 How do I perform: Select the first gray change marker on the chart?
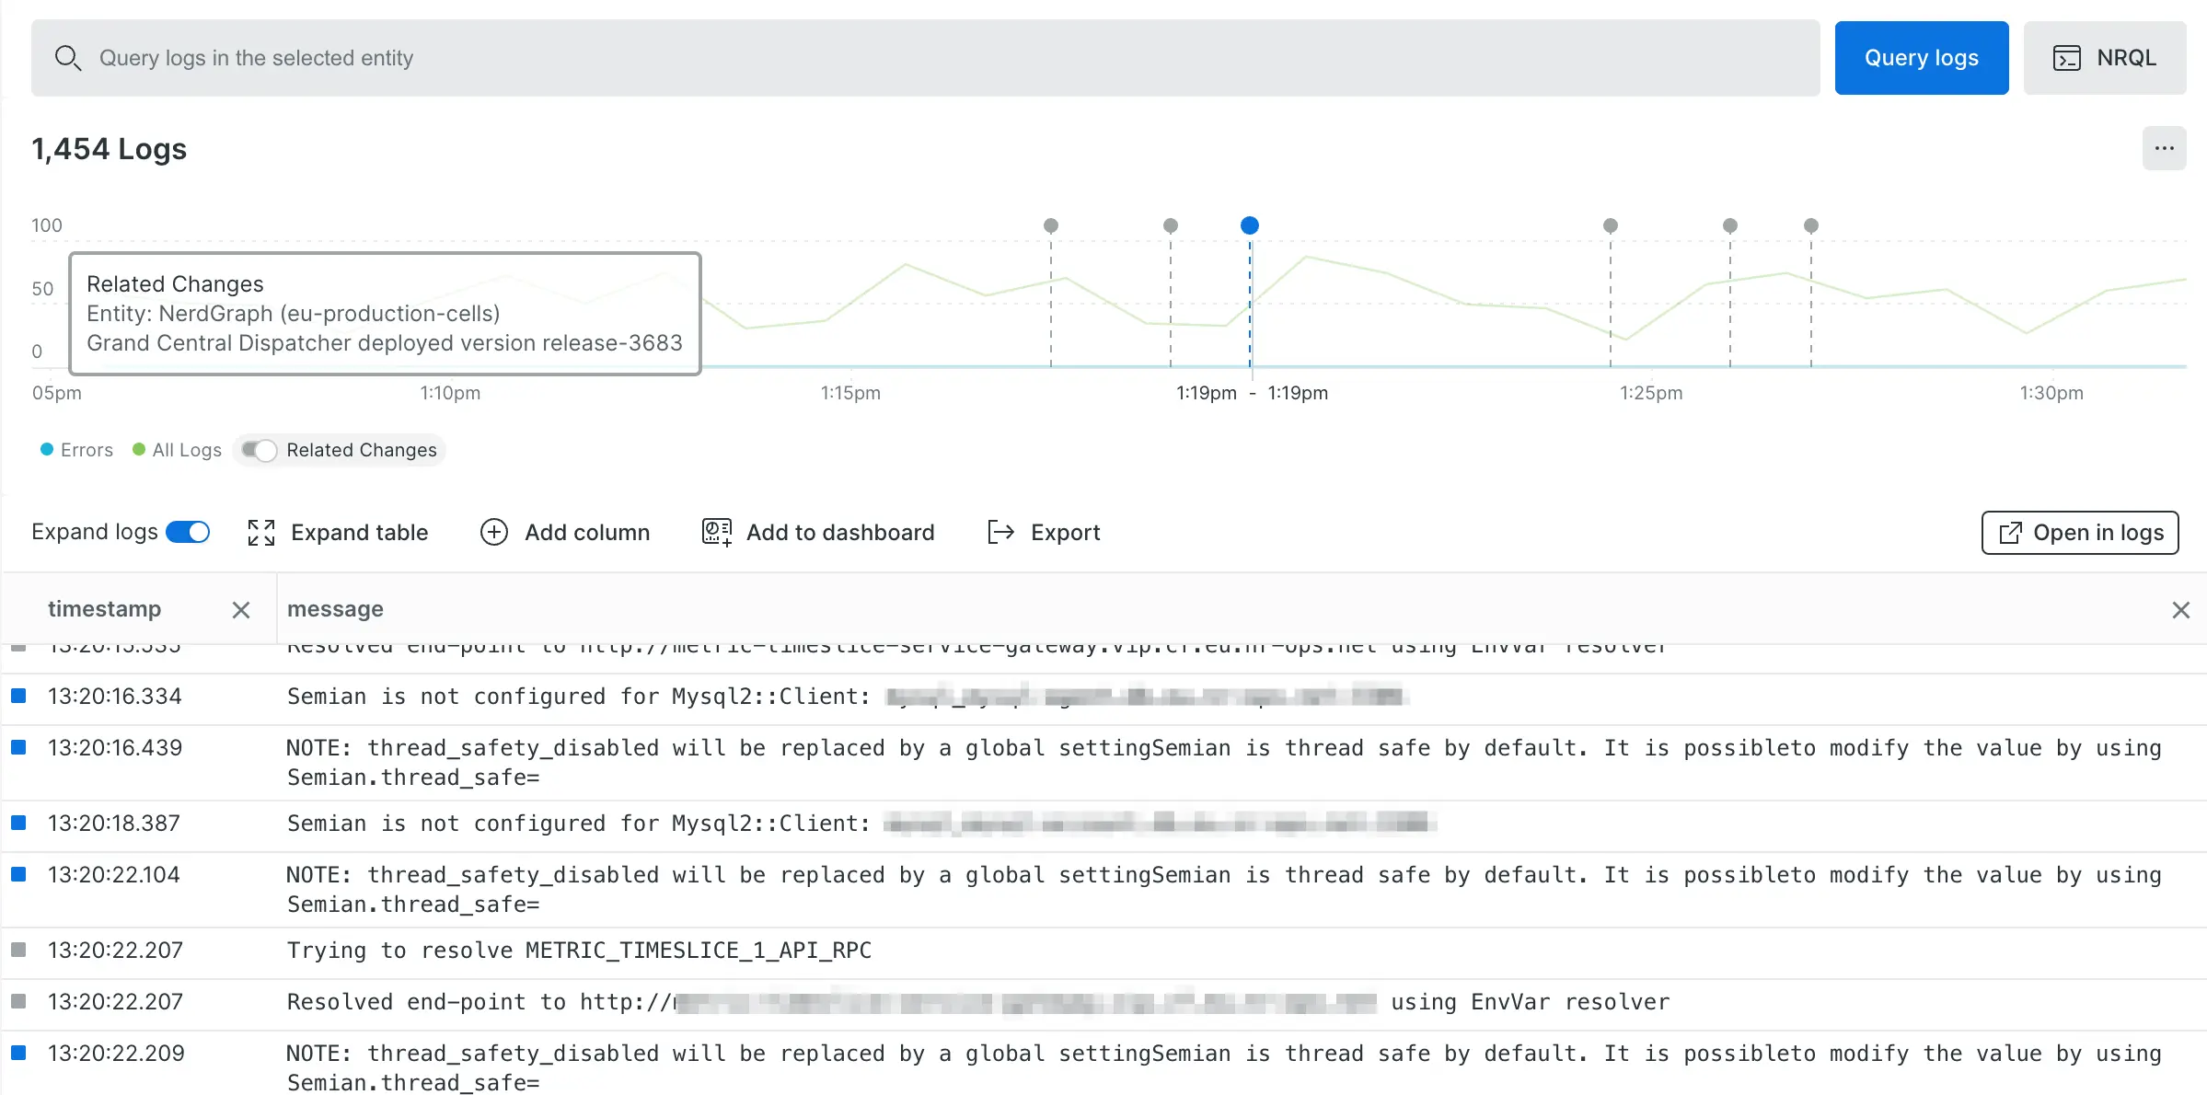[x=1051, y=225]
